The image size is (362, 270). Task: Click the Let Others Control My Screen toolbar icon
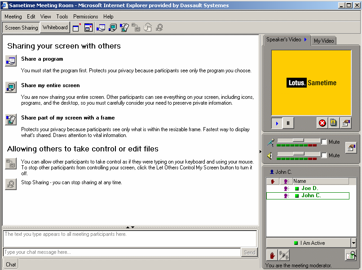point(136,27)
